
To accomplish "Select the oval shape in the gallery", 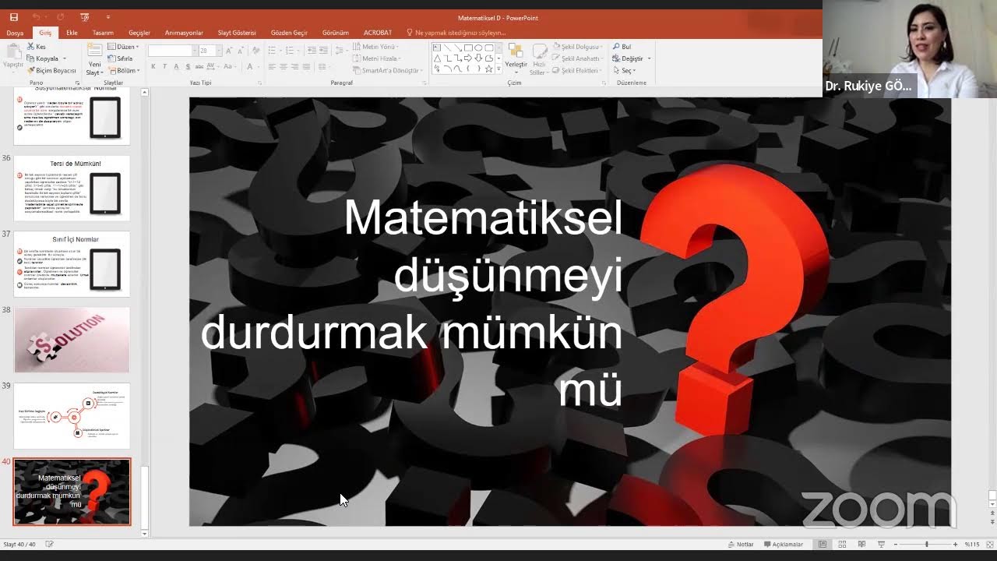I will (x=478, y=48).
